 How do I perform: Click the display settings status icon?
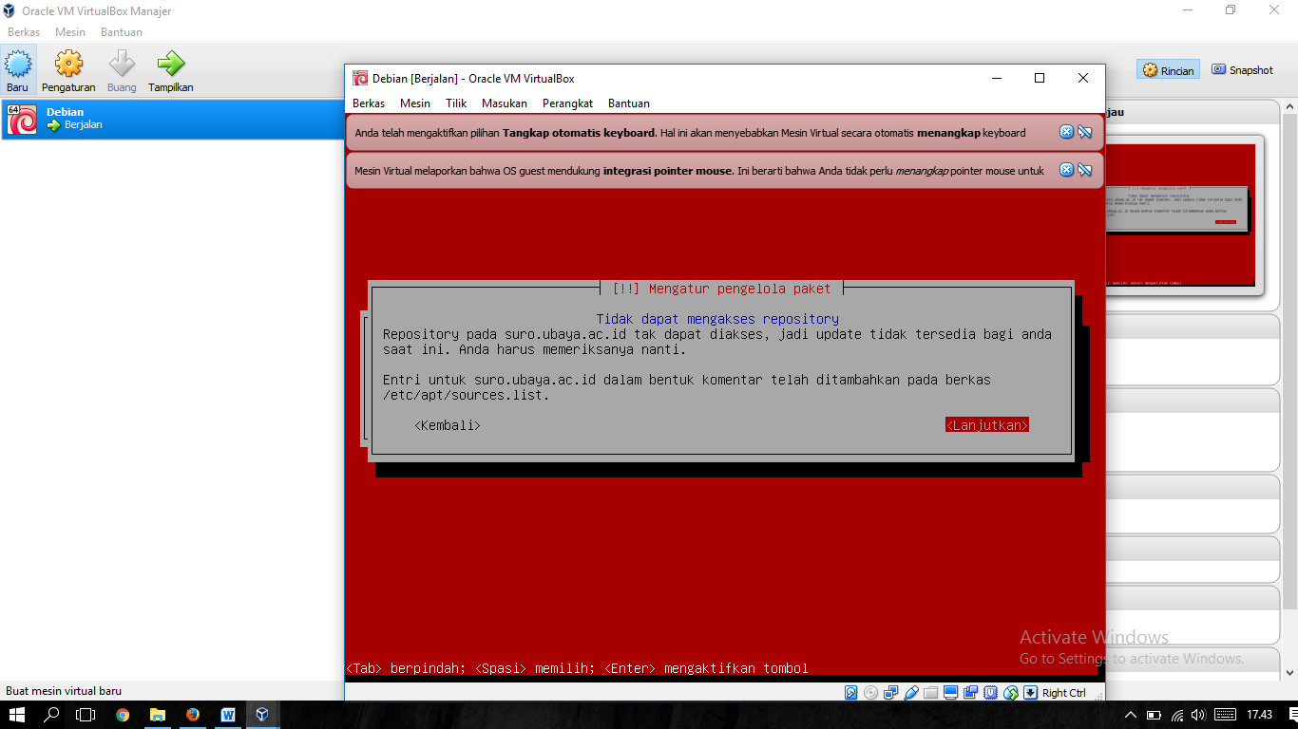[x=951, y=692]
